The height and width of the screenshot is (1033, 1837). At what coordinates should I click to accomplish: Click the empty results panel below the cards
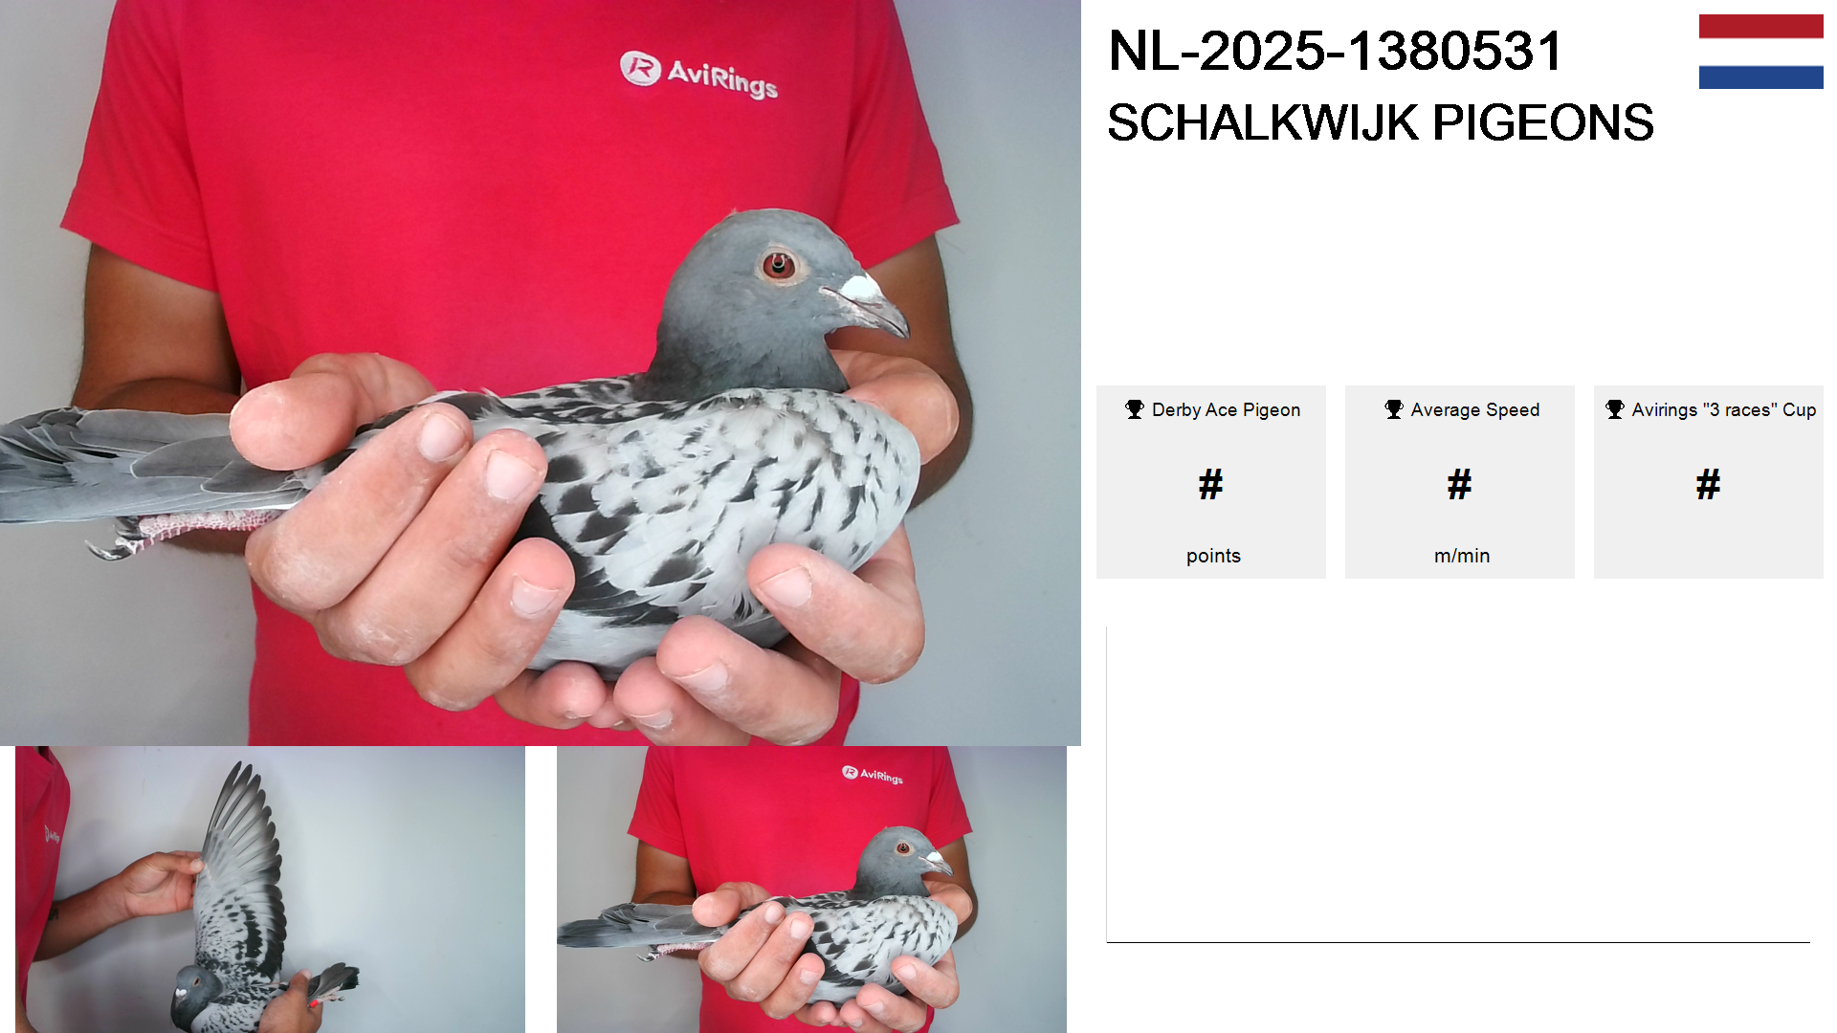pyautogui.click(x=1458, y=784)
